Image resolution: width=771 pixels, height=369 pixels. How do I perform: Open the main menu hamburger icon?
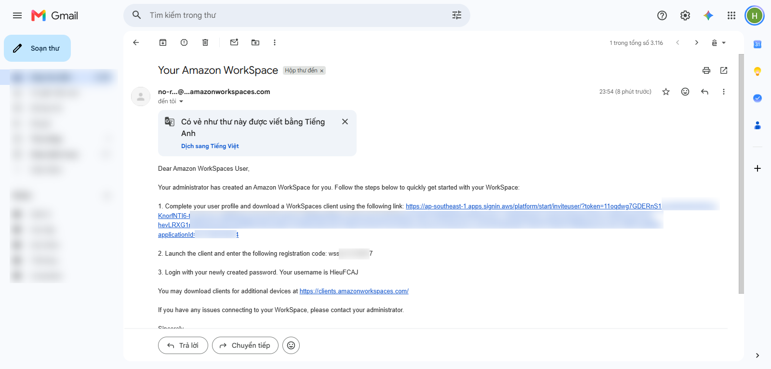(x=17, y=15)
